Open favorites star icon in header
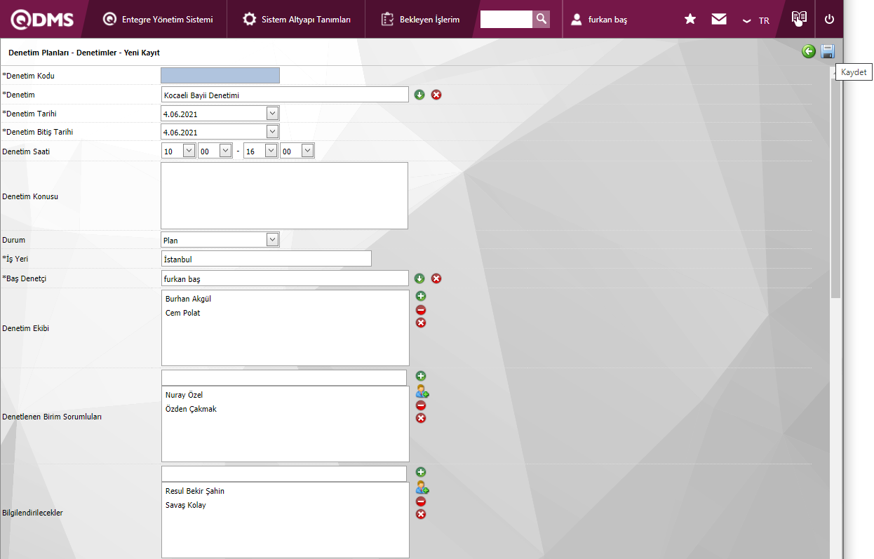The image size is (874, 559). click(x=690, y=19)
